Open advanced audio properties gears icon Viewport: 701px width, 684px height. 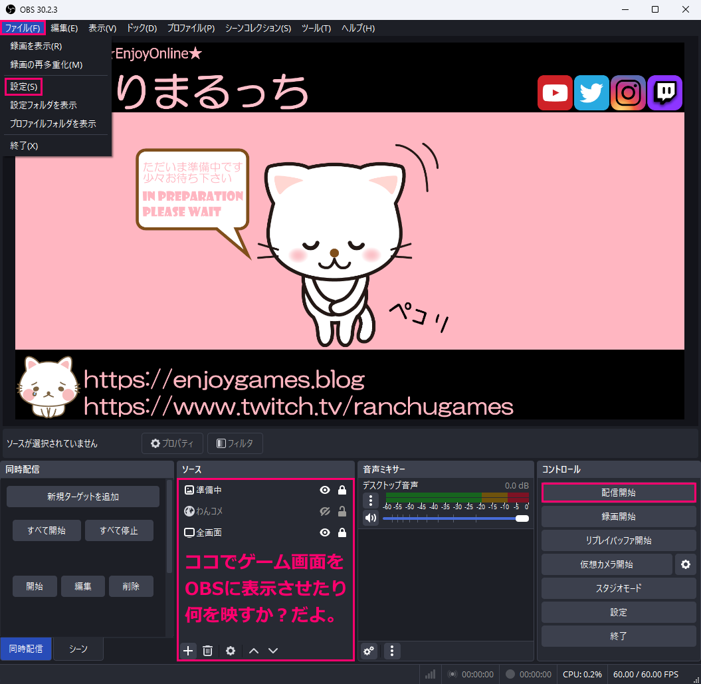tap(369, 651)
